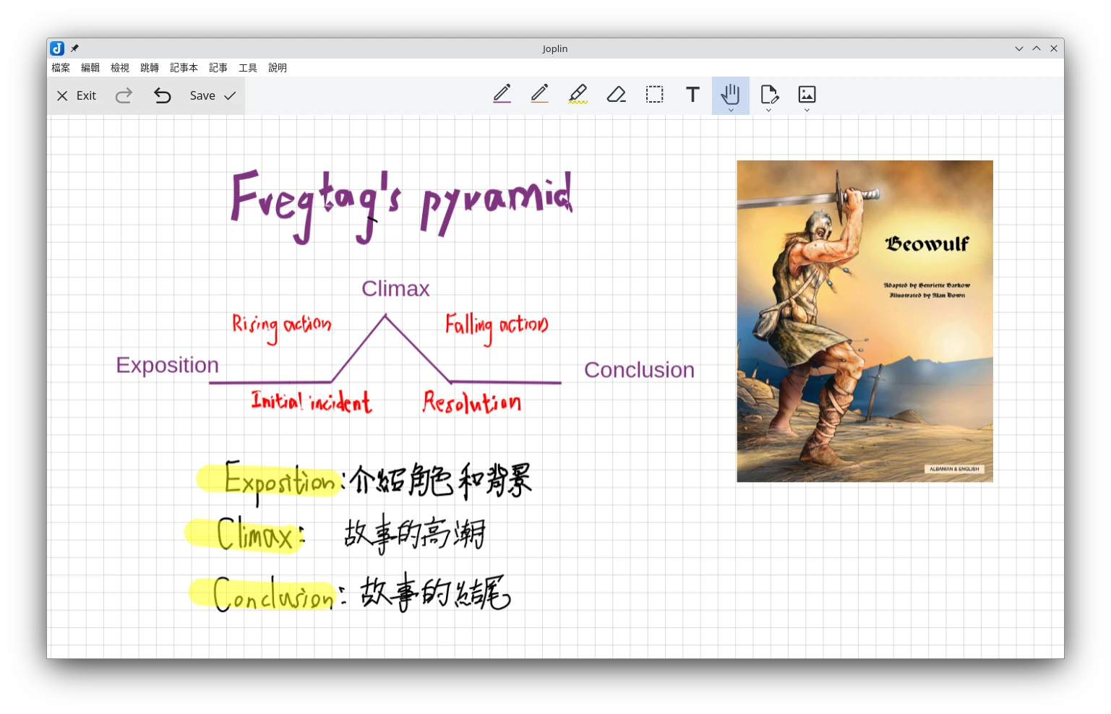Open the 記事 menu
Screen dimensions: 1111x714
218,68
